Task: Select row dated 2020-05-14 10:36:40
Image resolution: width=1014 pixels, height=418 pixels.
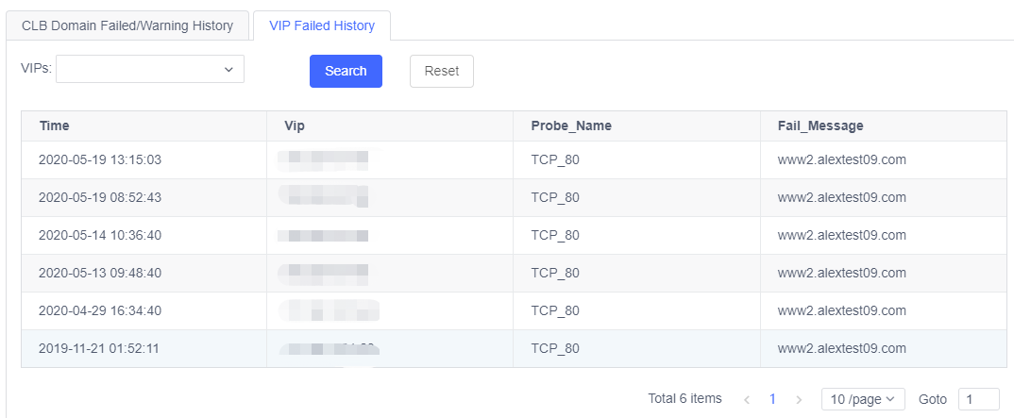Action: point(100,235)
